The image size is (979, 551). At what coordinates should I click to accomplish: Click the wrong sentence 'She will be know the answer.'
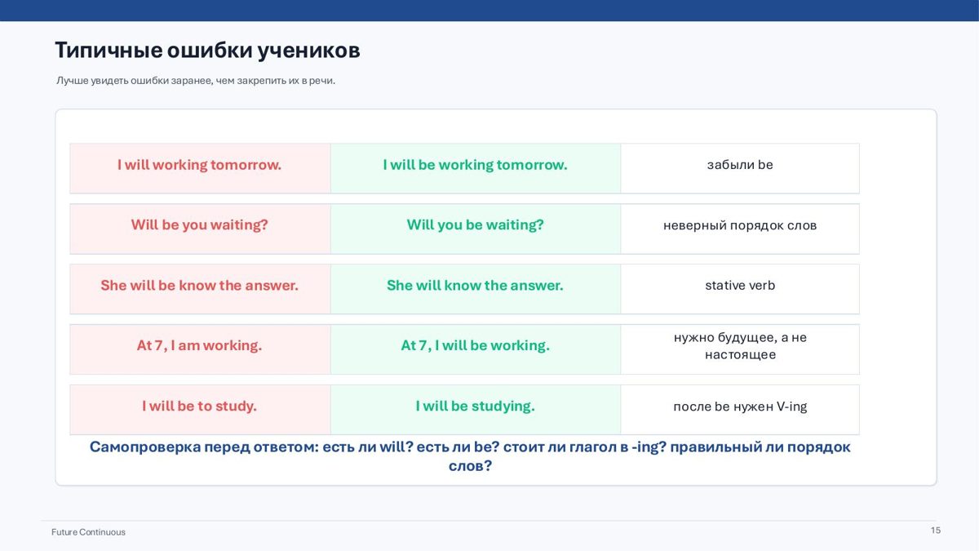199,286
